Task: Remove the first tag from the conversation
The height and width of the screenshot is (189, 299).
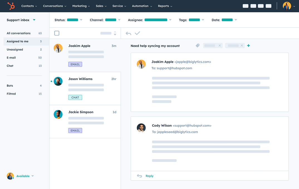Action: pos(220,45)
